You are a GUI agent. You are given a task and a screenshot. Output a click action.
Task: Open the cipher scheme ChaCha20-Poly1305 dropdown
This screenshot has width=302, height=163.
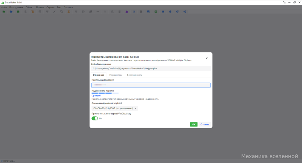(x=115, y=108)
